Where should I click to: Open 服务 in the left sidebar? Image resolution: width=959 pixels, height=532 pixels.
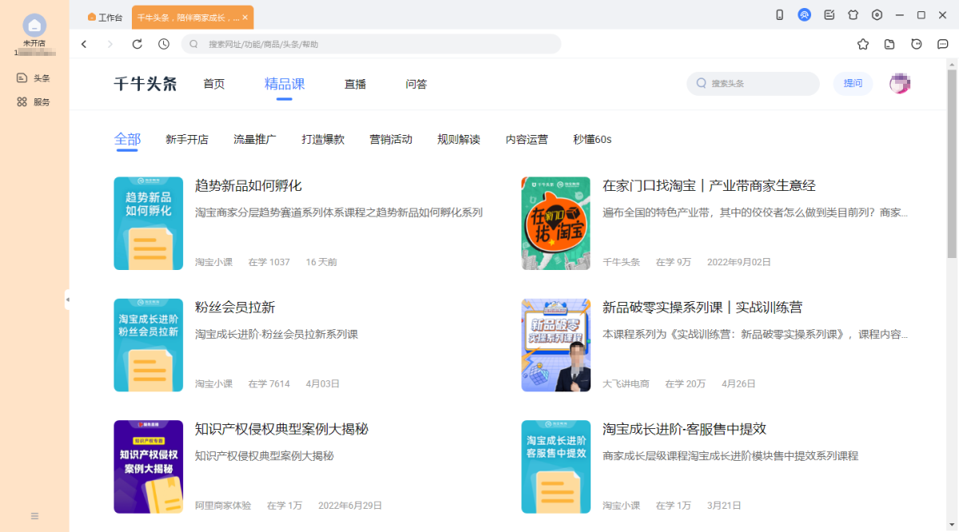34,102
